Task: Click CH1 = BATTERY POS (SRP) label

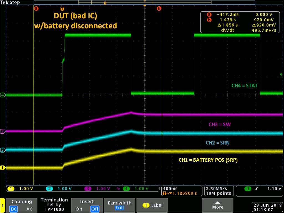Action: click(x=208, y=160)
